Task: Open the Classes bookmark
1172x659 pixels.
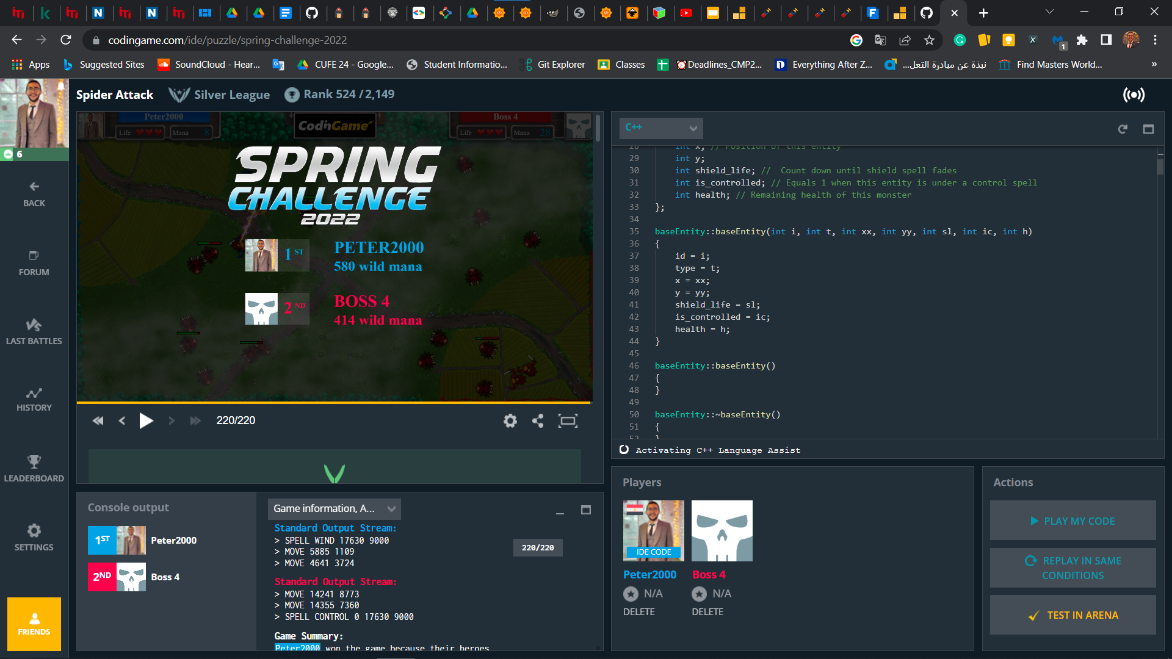Action: (x=621, y=65)
